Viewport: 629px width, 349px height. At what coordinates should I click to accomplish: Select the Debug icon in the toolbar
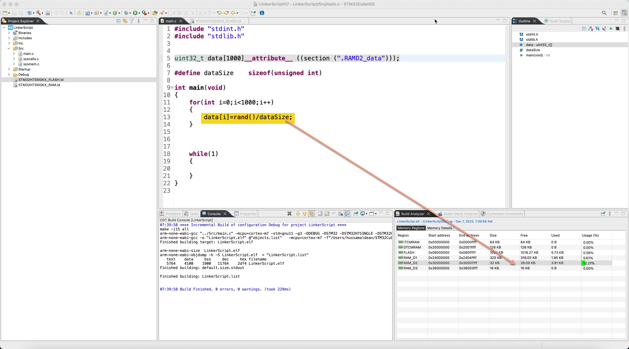click(126, 13)
